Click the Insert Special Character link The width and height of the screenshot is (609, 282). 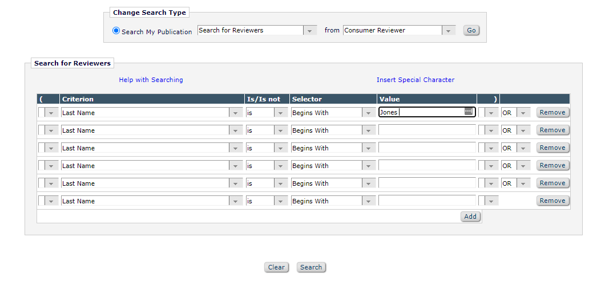(x=416, y=80)
